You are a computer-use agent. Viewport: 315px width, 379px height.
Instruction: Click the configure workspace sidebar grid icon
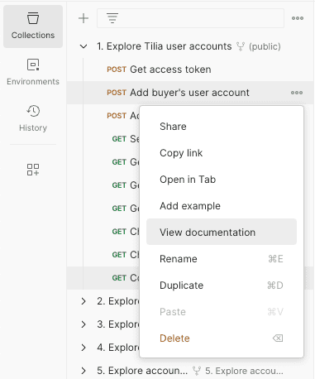click(33, 170)
